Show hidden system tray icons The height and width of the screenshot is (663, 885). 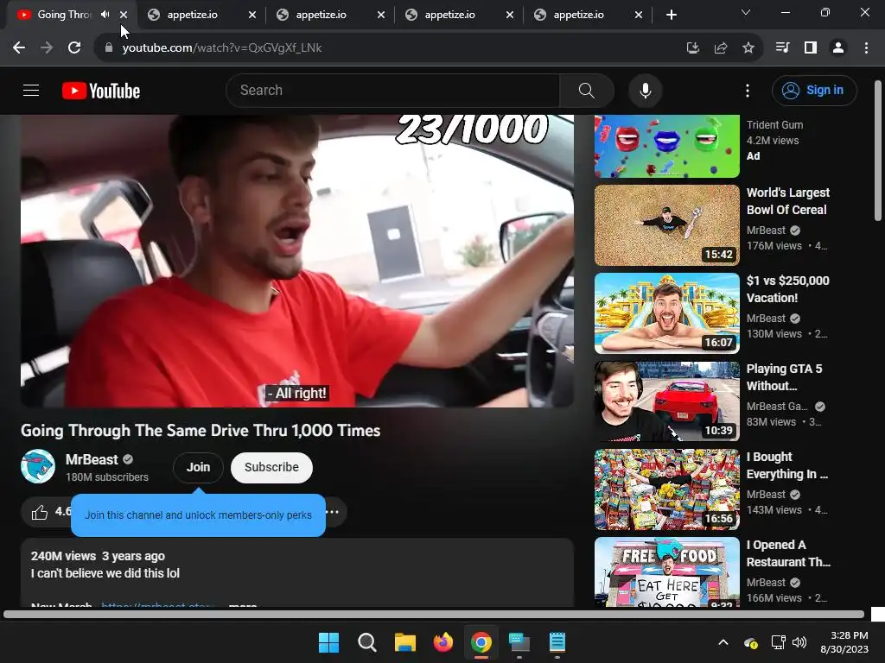pyautogui.click(x=723, y=642)
